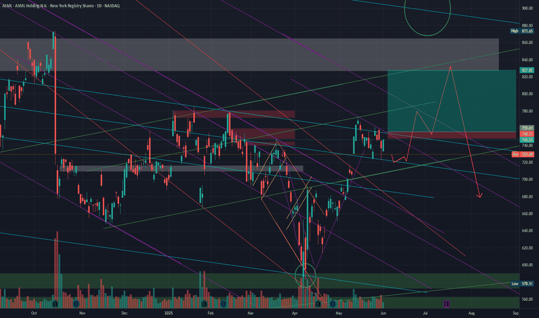
Task: Click the Mar label on the time axis
Action: [x=250, y=313]
